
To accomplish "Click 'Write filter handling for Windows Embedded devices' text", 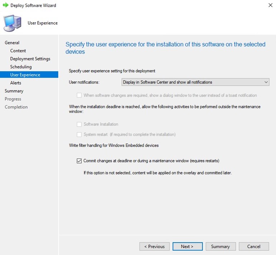I will (x=114, y=146).
